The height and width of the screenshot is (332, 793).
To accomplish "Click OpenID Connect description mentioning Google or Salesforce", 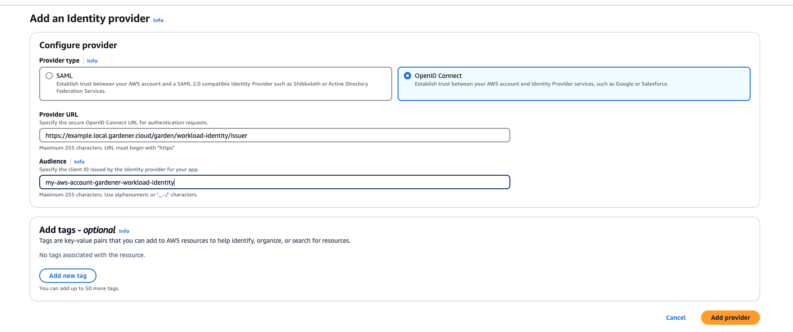I will (x=541, y=84).
